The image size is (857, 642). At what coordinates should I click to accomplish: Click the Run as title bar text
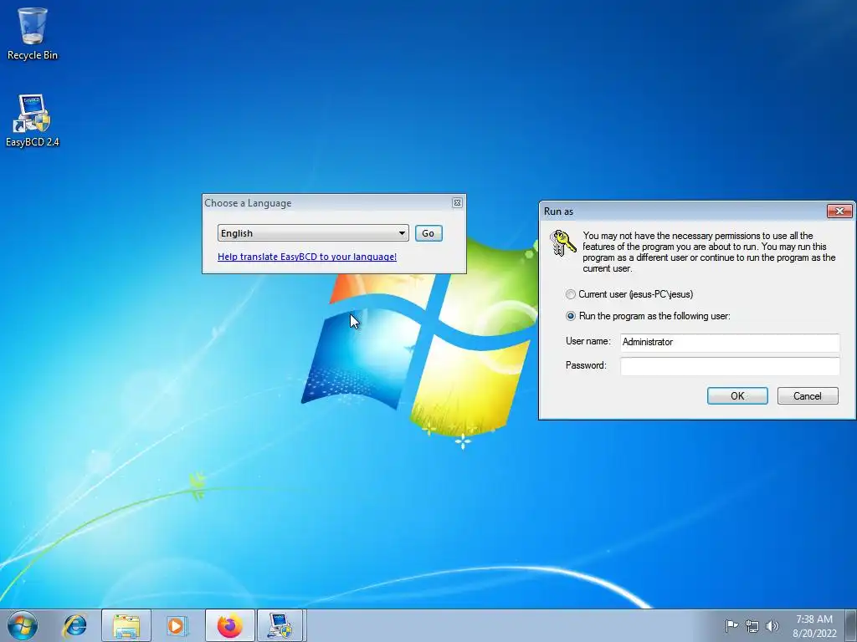tap(558, 211)
